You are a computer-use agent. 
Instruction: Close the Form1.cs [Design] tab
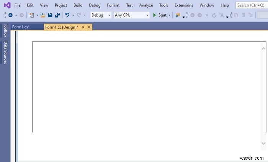[x=89, y=27]
